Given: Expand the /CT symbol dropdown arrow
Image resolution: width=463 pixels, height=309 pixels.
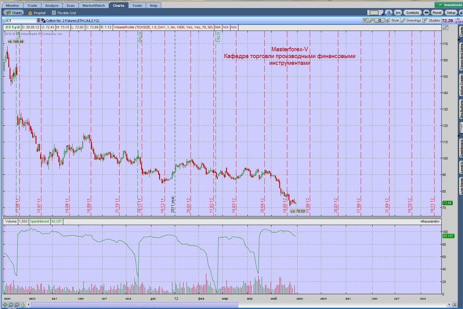Looking at the screenshot, I should click(x=38, y=21).
